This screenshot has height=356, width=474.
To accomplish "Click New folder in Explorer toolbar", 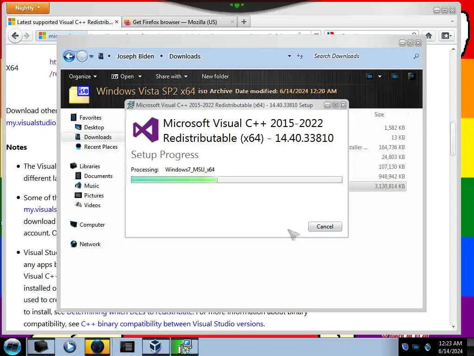I will coord(215,76).
